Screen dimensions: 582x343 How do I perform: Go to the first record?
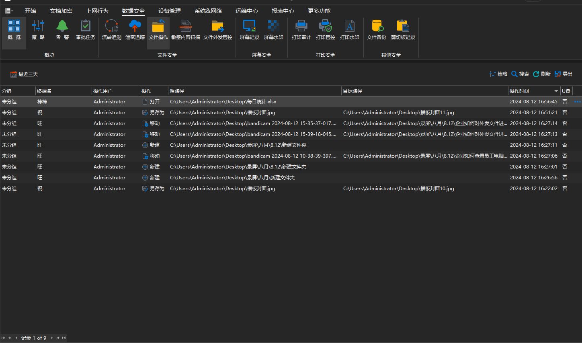(4, 338)
